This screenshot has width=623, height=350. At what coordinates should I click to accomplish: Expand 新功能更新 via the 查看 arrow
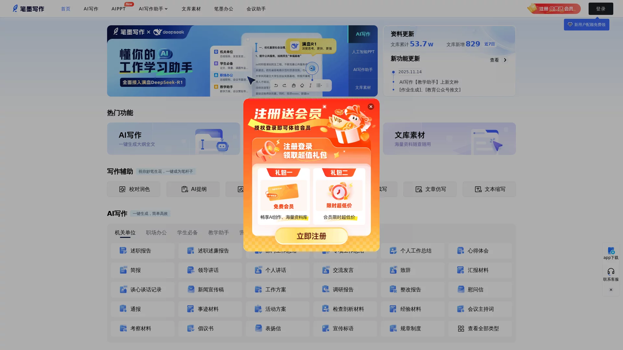pyautogui.click(x=505, y=60)
